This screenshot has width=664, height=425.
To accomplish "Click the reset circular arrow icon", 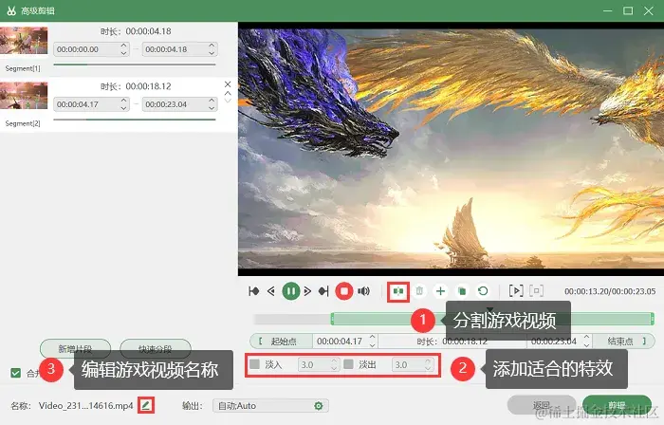I will point(483,291).
